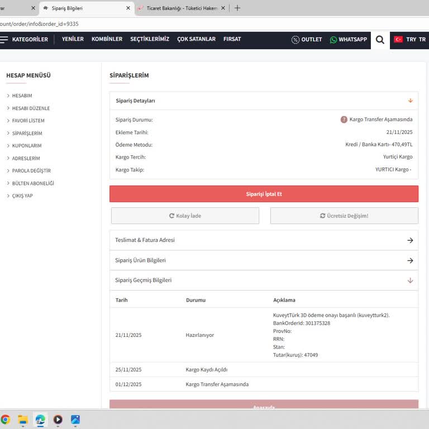Open ADRESLERİM in account menu
The image size is (429, 429).
(x=26, y=158)
